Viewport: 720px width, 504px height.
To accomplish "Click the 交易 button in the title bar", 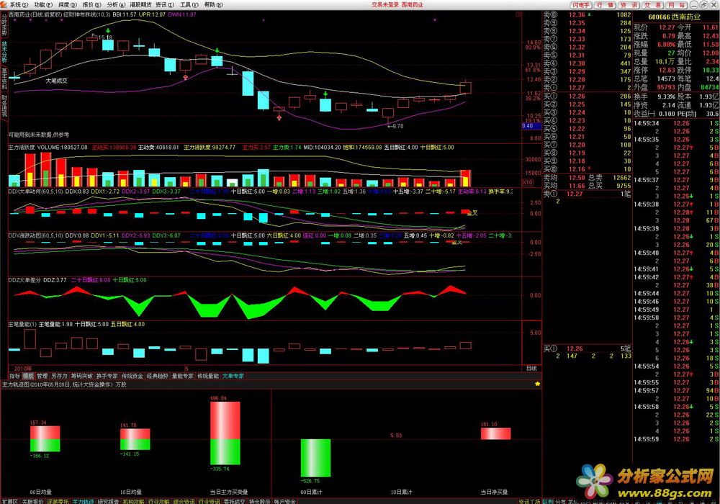I will (x=652, y=5).
